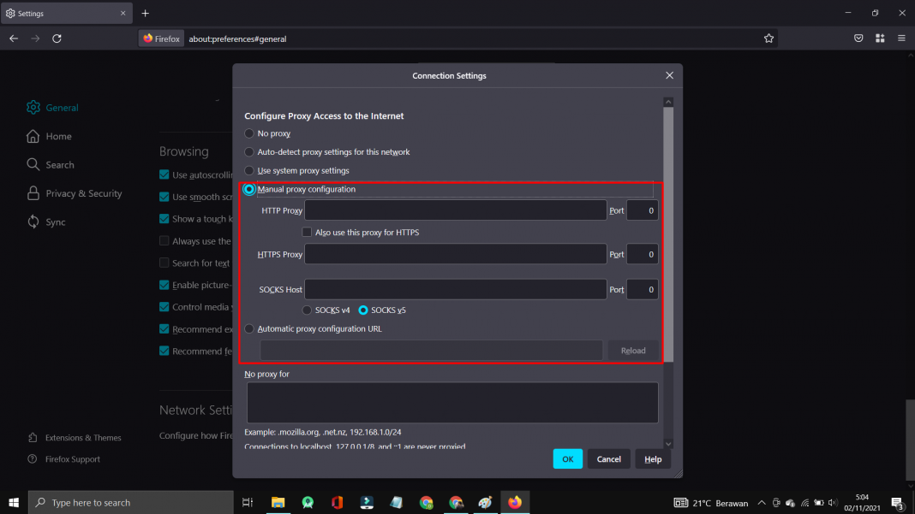The height and width of the screenshot is (514, 915).
Task: Bookmark this page using the star icon
Action: coord(768,38)
